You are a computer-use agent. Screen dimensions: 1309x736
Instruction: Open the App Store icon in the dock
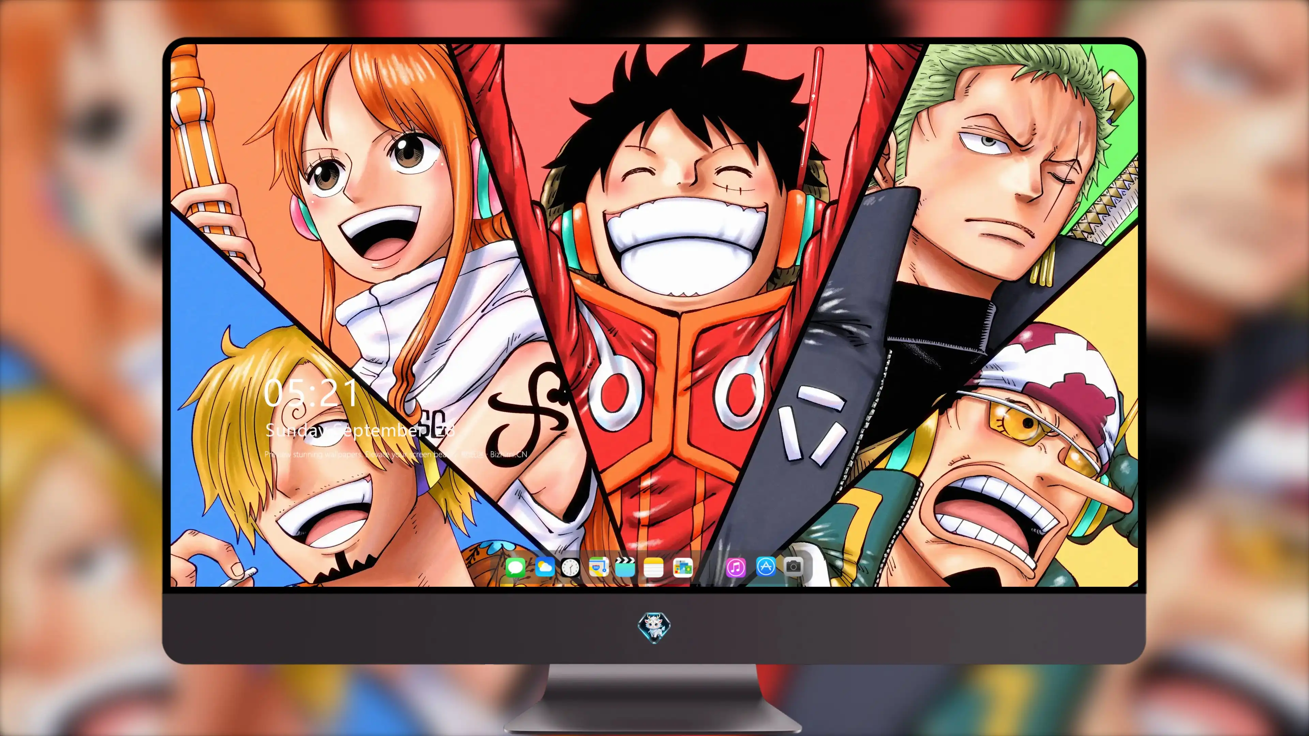(766, 566)
